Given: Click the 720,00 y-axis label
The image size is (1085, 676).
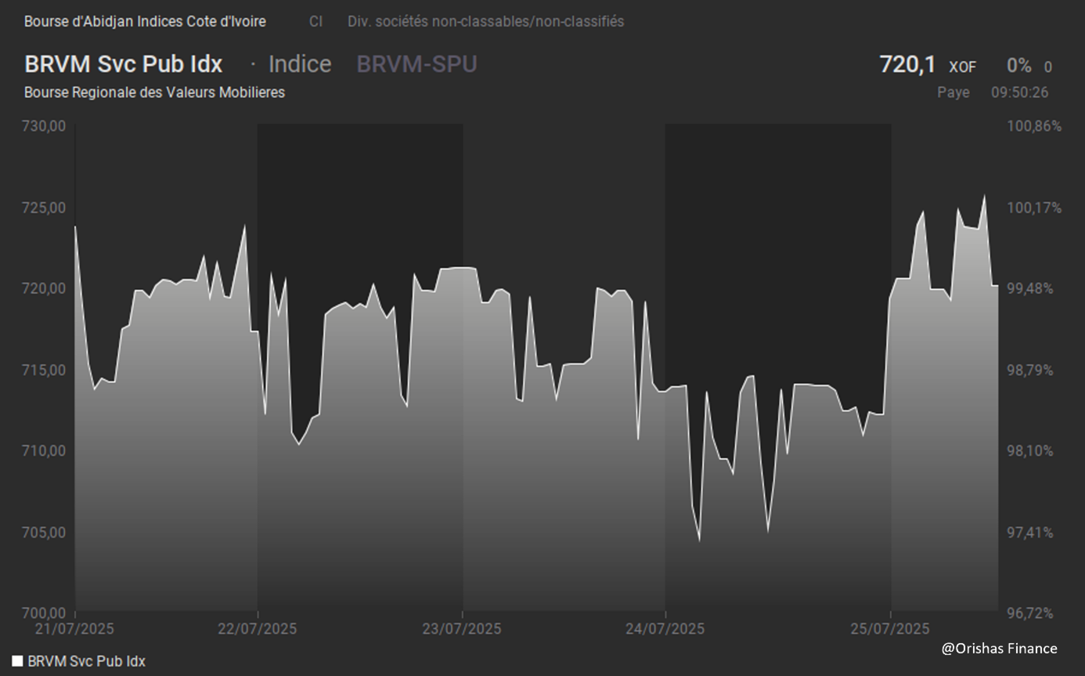Looking at the screenshot, I should coord(45,288).
